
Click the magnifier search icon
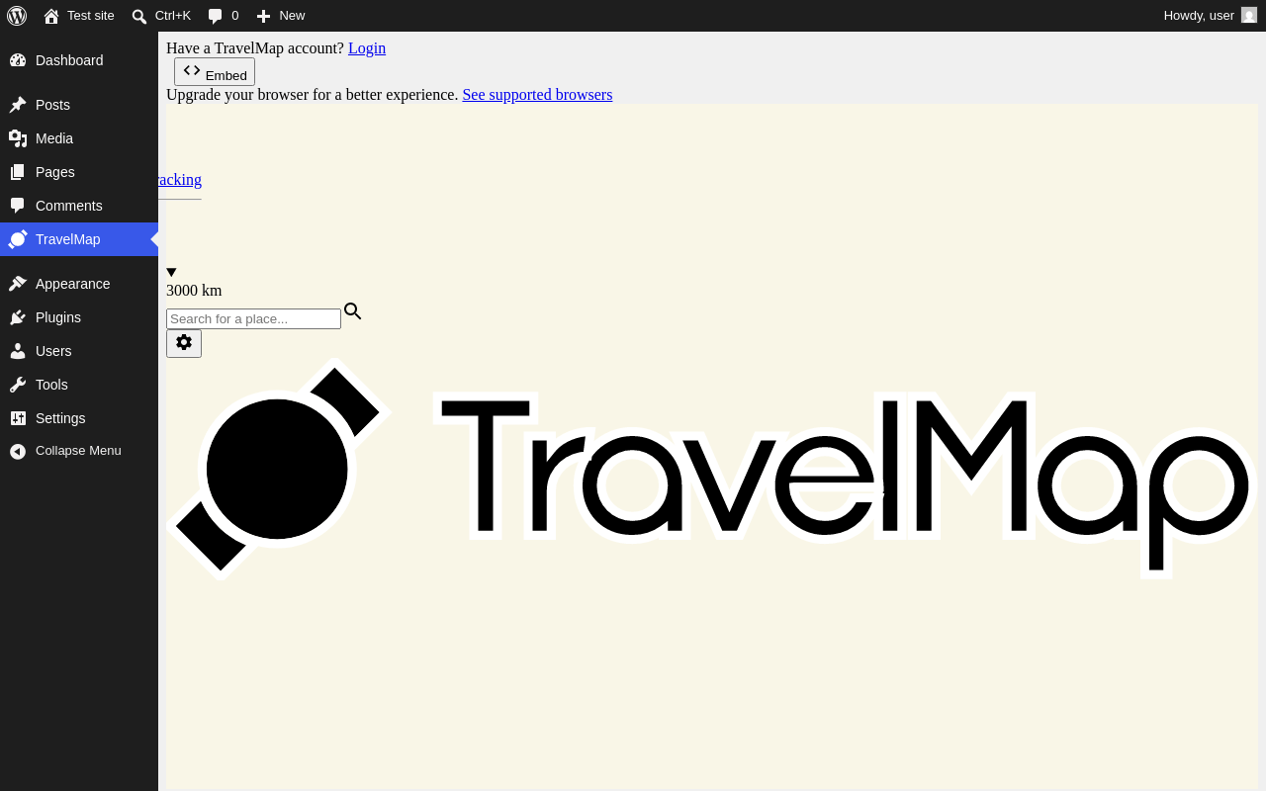click(x=353, y=311)
